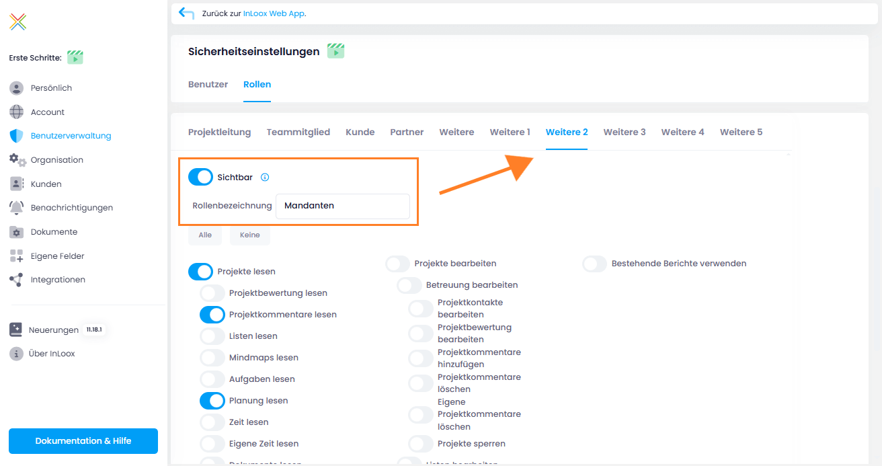Click the Benachrichtigungen bell icon
This screenshot has height=466, width=882.
click(x=17, y=208)
